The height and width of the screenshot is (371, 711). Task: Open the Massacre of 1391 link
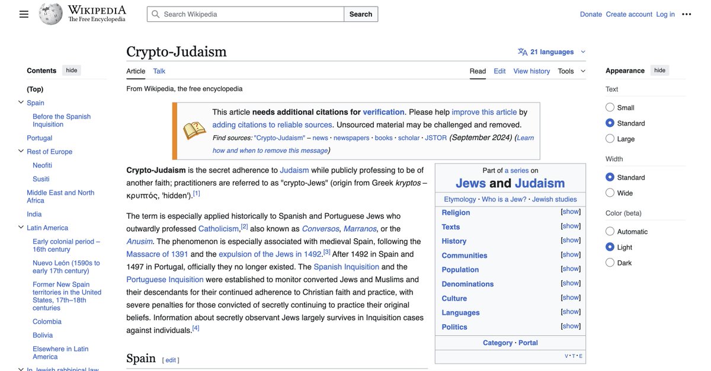pos(157,254)
